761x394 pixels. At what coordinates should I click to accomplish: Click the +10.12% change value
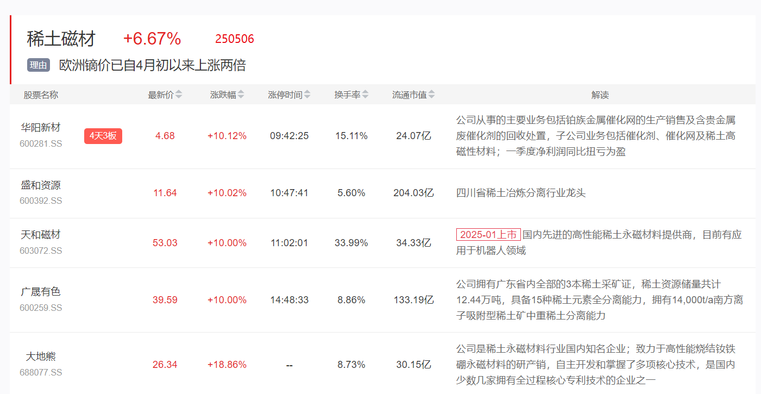(227, 136)
